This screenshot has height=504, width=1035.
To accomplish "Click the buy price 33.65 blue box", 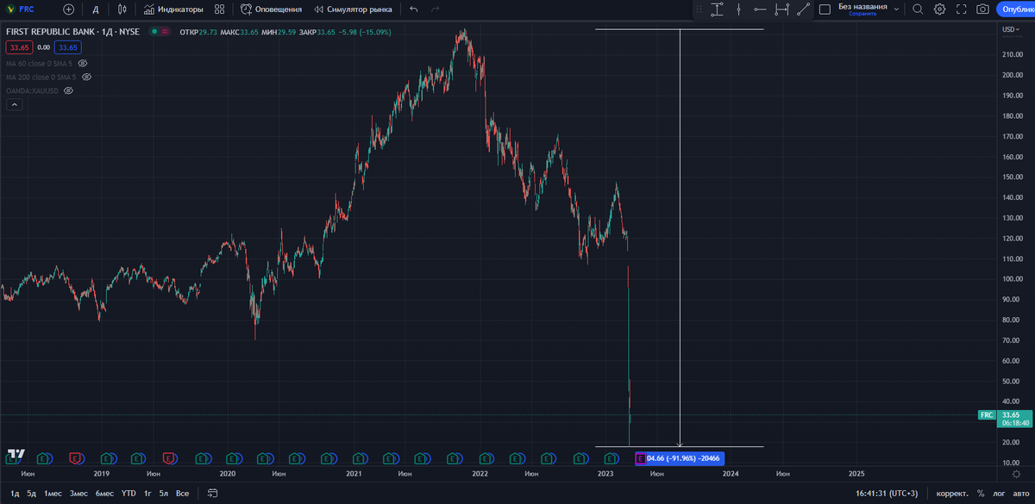I will point(68,47).
